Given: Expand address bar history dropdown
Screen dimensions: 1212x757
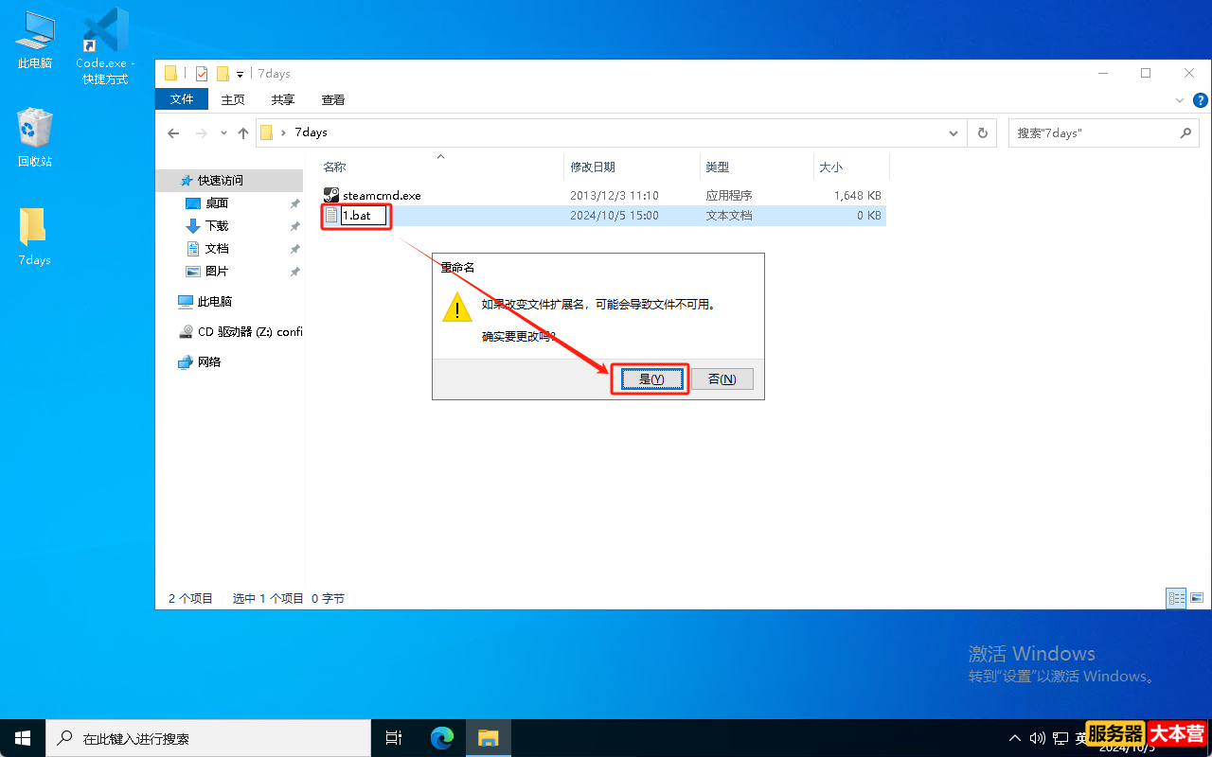Looking at the screenshot, I should point(954,133).
